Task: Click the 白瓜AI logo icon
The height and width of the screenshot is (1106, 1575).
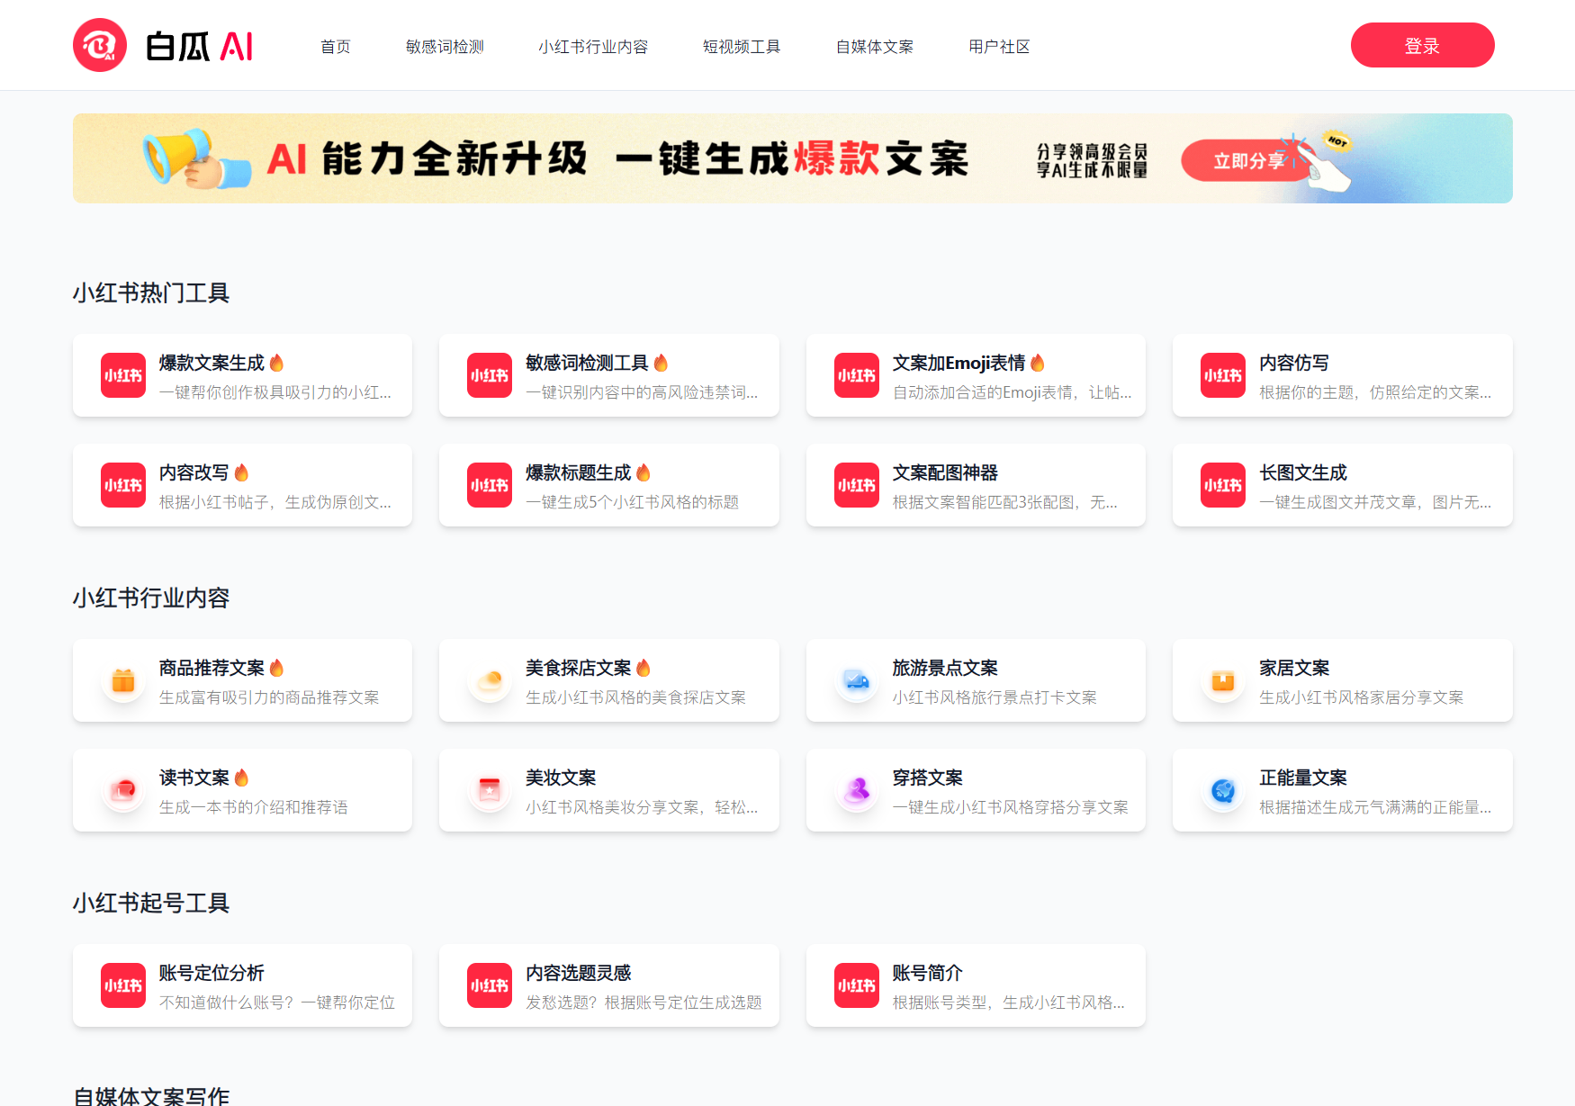Action: click(x=100, y=45)
